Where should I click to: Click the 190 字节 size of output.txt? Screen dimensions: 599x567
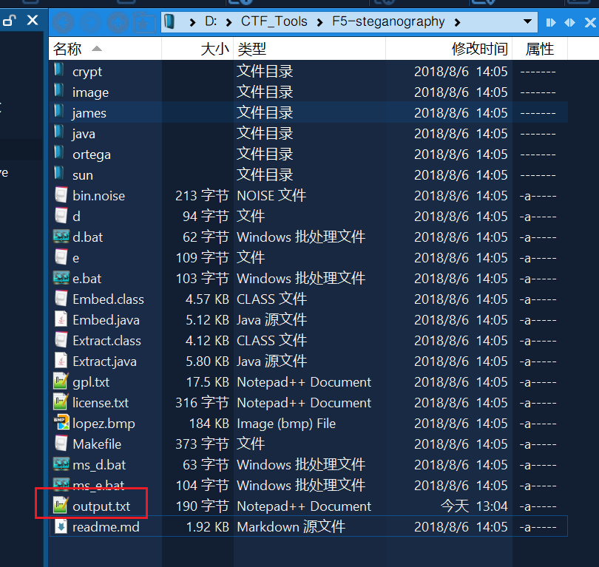[x=202, y=506]
